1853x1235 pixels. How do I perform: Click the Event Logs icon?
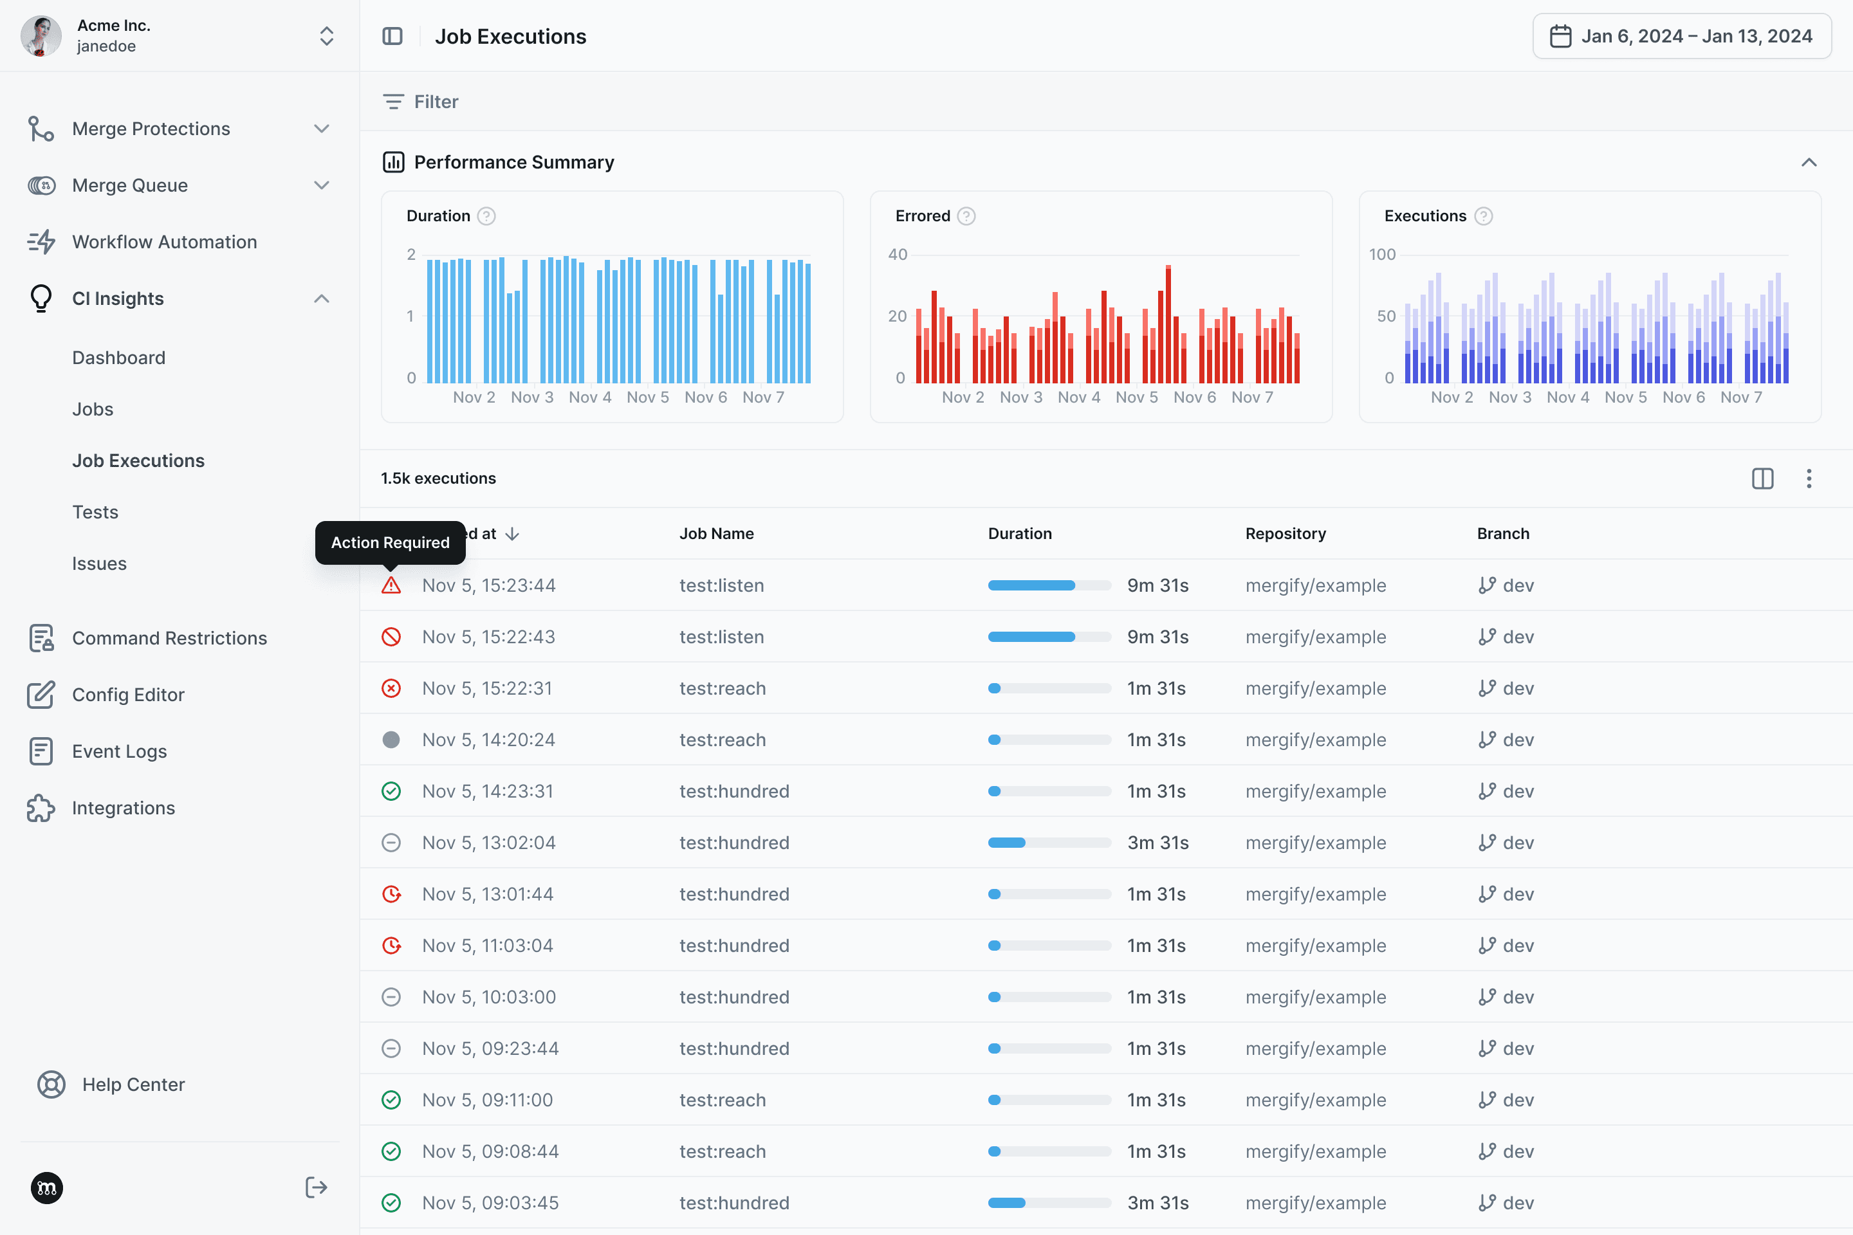point(41,751)
